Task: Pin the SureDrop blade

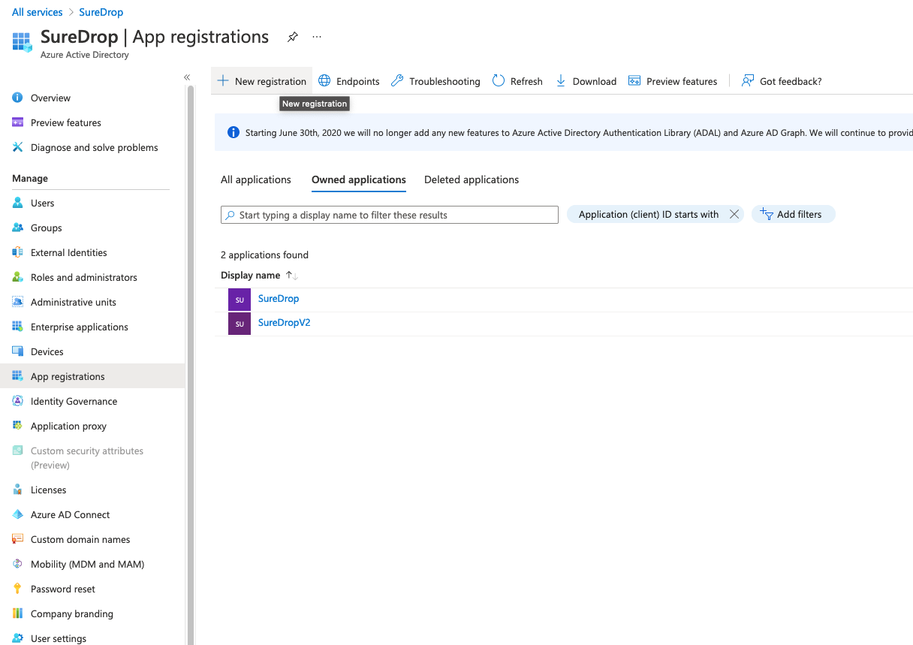Action: pyautogui.click(x=293, y=37)
